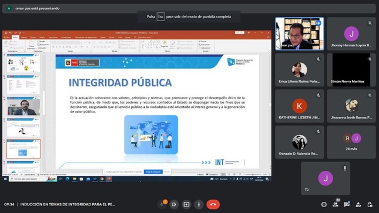Viewport: 379px width, 213px height.
Task: Click your own 'Tú' self-view tile
Action: pyautogui.click(x=326, y=178)
